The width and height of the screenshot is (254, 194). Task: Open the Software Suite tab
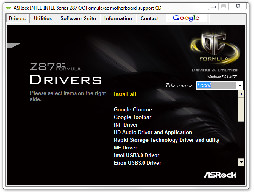click(x=78, y=18)
